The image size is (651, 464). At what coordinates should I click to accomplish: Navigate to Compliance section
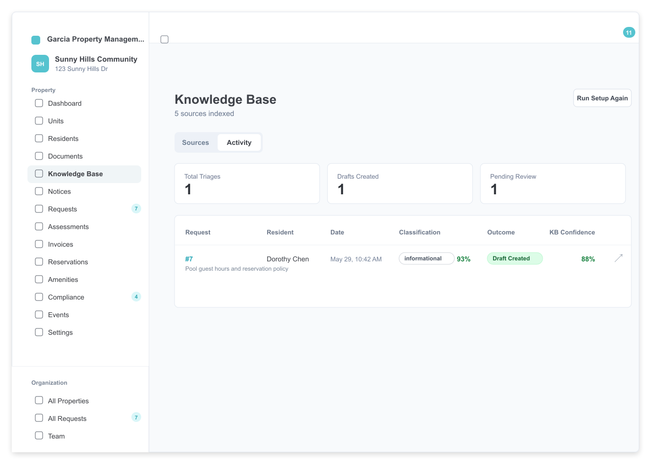tap(84, 297)
